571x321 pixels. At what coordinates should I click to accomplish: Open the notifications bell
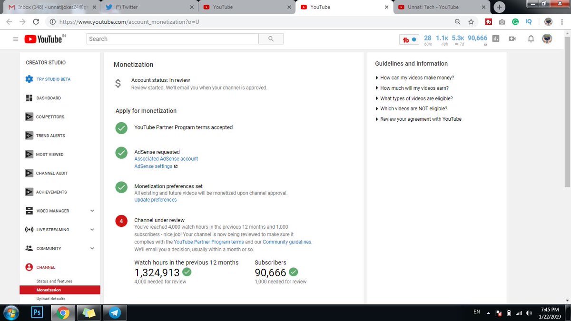coord(531,39)
